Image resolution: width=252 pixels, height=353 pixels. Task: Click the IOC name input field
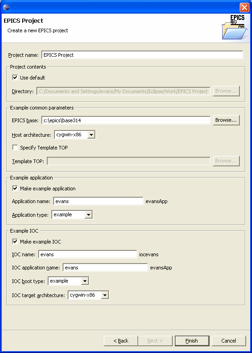pos(87,254)
